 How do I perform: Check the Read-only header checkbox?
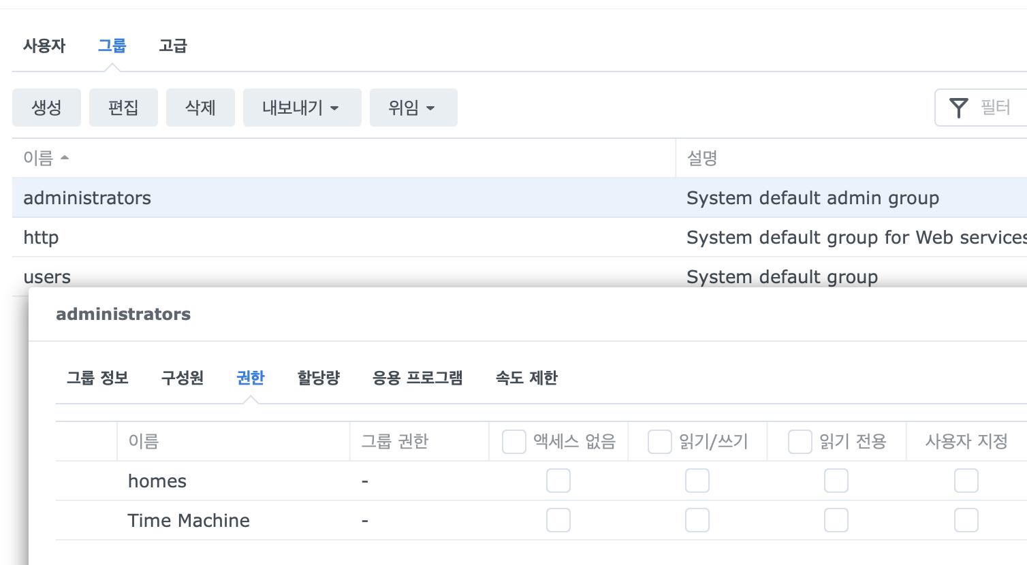[800, 442]
